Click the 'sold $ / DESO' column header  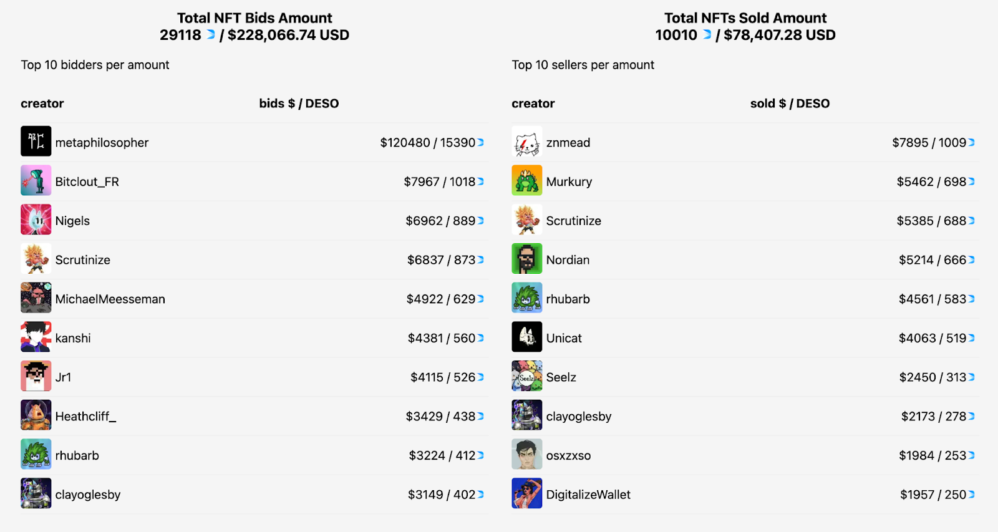coord(790,104)
